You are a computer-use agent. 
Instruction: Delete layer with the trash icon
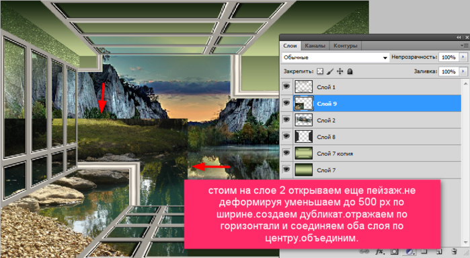click(x=454, y=252)
